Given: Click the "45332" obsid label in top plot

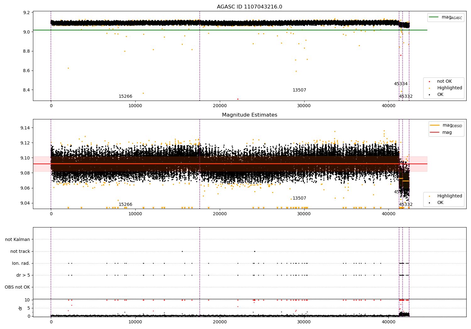Looking at the screenshot, I should pos(406,97).
